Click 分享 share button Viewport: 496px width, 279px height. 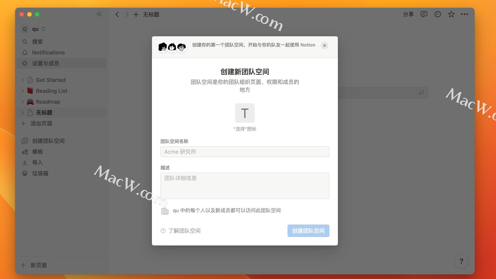pos(408,14)
